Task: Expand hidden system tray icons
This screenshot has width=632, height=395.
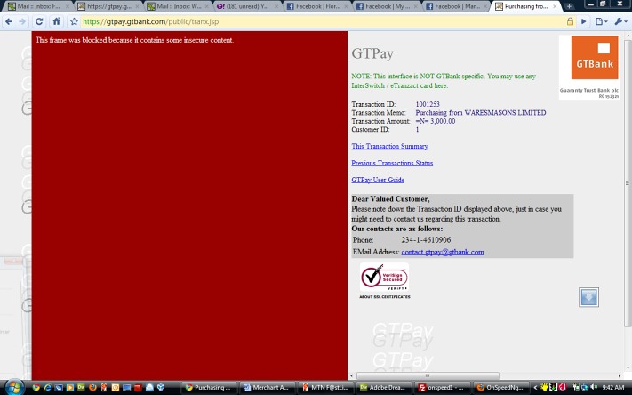Action: 535,387
